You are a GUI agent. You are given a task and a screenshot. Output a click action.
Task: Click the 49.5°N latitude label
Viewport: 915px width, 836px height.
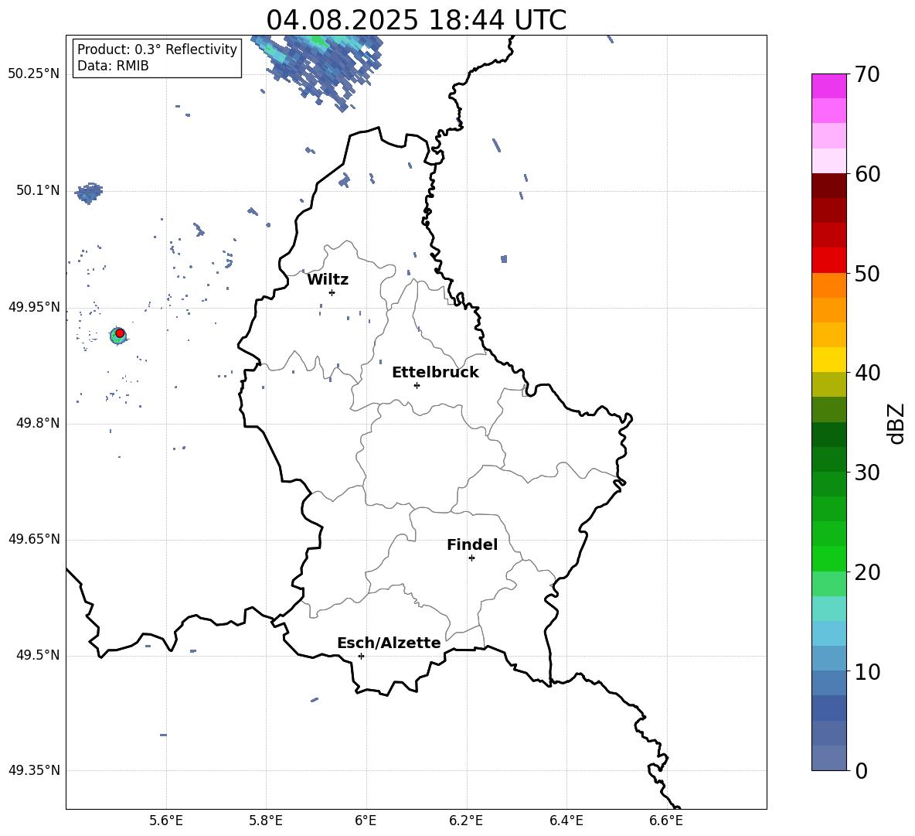click(37, 655)
